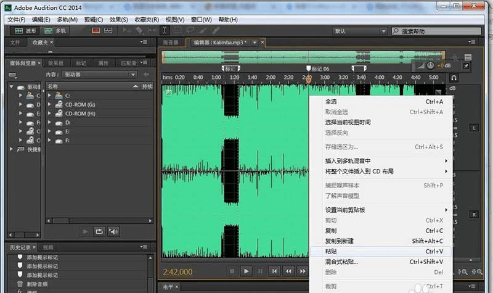The height and width of the screenshot is (293, 493).
Task: Click the auto-play speaker icon in media browser
Action: tap(113, 231)
